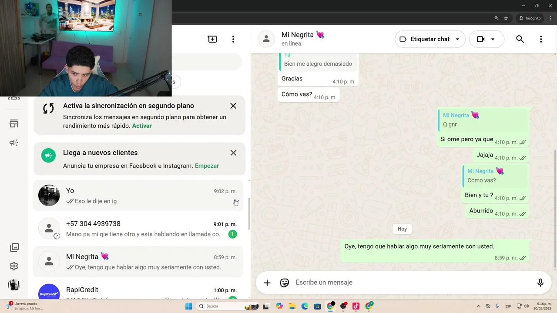Dismiss the Llega a nuevos clientes banner

(x=233, y=153)
